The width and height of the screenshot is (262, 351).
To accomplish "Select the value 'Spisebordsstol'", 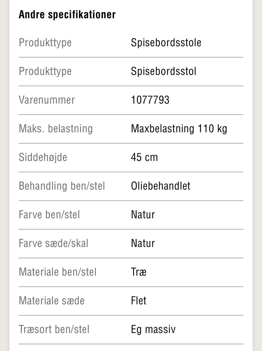I will tap(163, 71).
